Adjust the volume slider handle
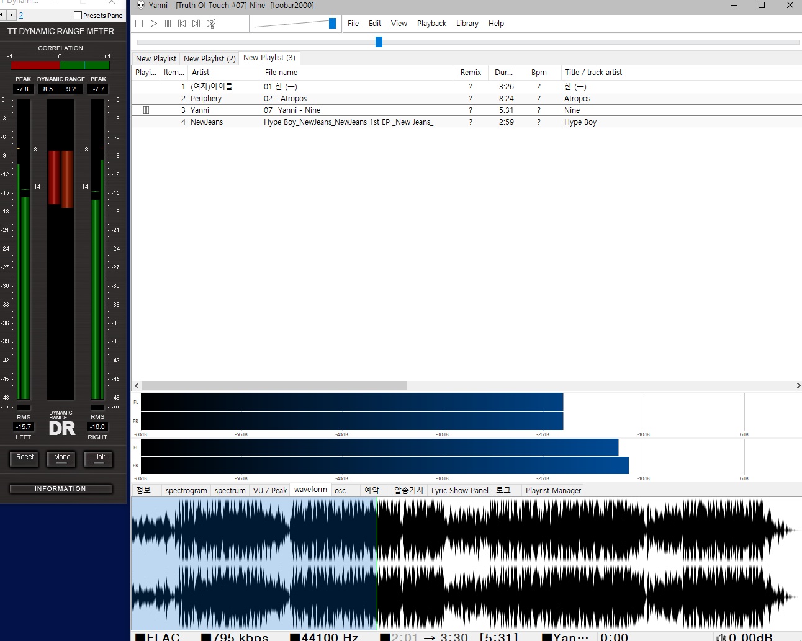 tap(332, 23)
